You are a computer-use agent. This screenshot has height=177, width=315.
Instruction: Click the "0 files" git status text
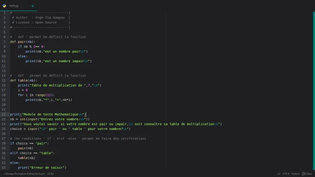pos(308,174)
